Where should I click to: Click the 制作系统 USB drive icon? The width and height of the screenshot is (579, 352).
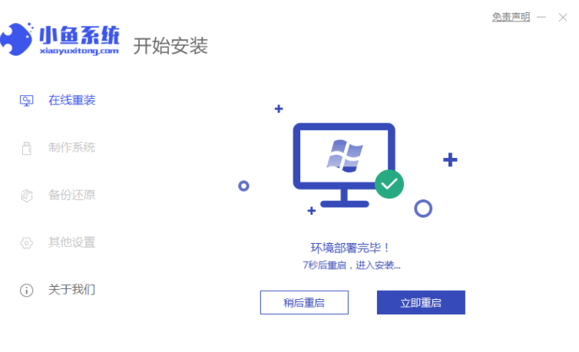26,148
